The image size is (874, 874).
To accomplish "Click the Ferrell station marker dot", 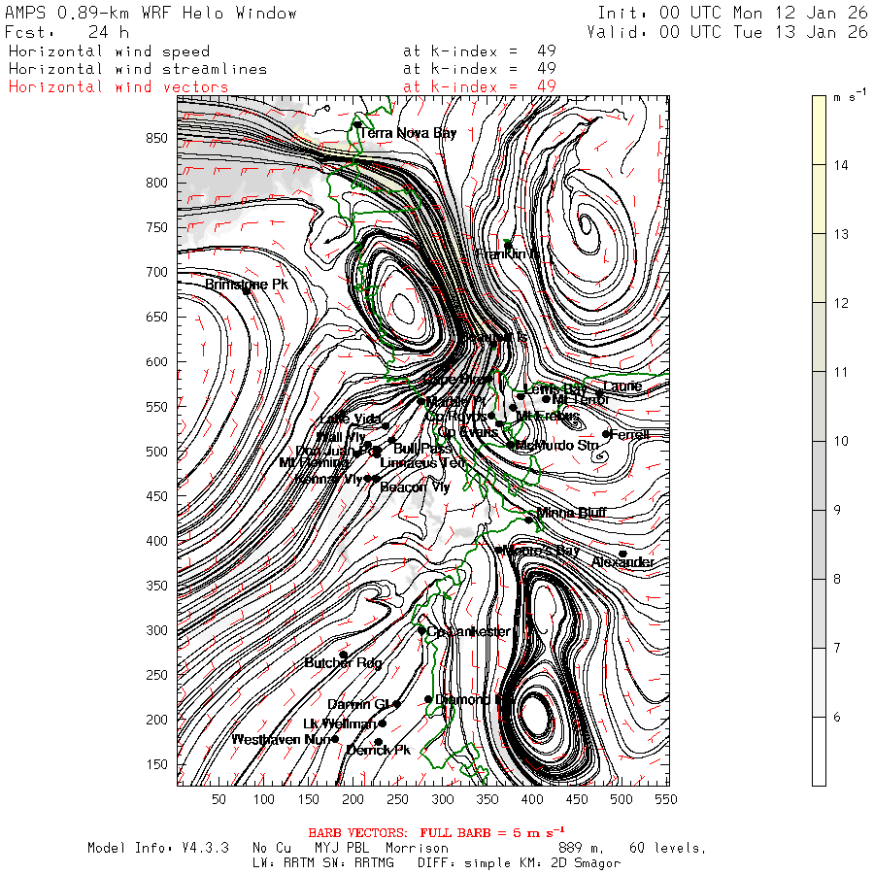I will (x=607, y=434).
